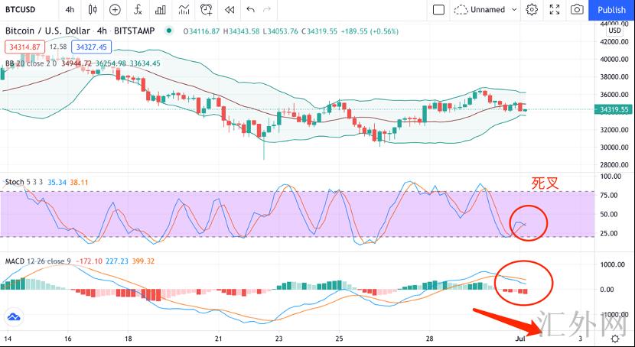Click the Jul date label on time axis
Image resolution: width=635 pixels, height=347 pixels.
520,338
